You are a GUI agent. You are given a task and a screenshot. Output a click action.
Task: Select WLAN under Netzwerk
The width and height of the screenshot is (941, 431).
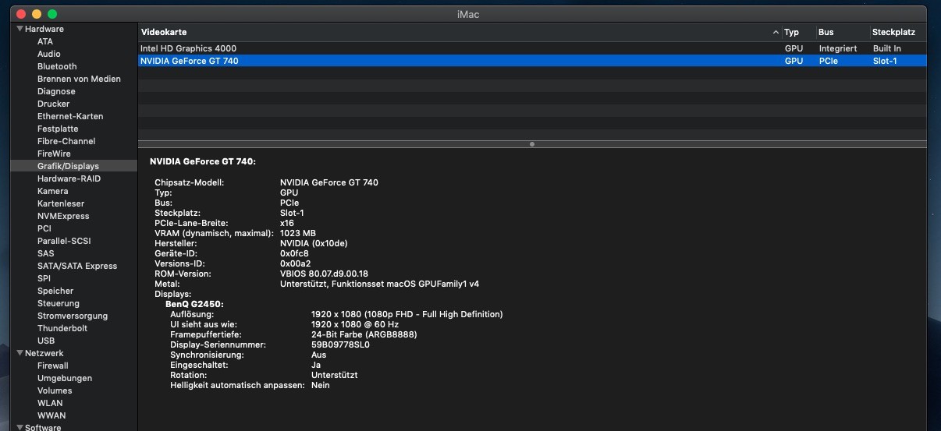[50, 403]
